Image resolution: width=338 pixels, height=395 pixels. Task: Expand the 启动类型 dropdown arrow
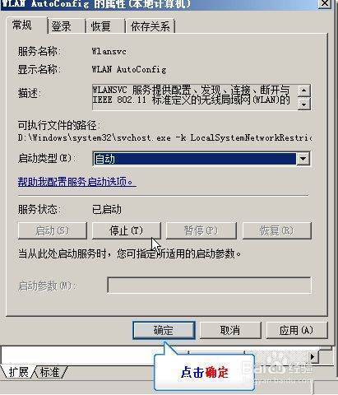pyautogui.click(x=303, y=159)
